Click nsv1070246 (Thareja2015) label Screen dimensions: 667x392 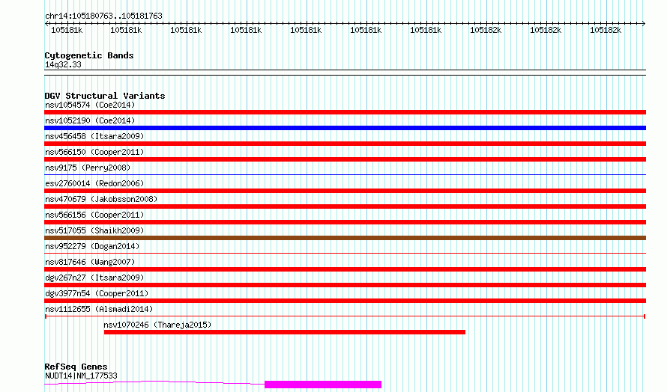click(157, 325)
